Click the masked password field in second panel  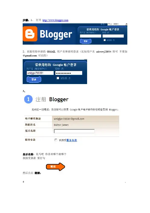(x=69, y=73)
